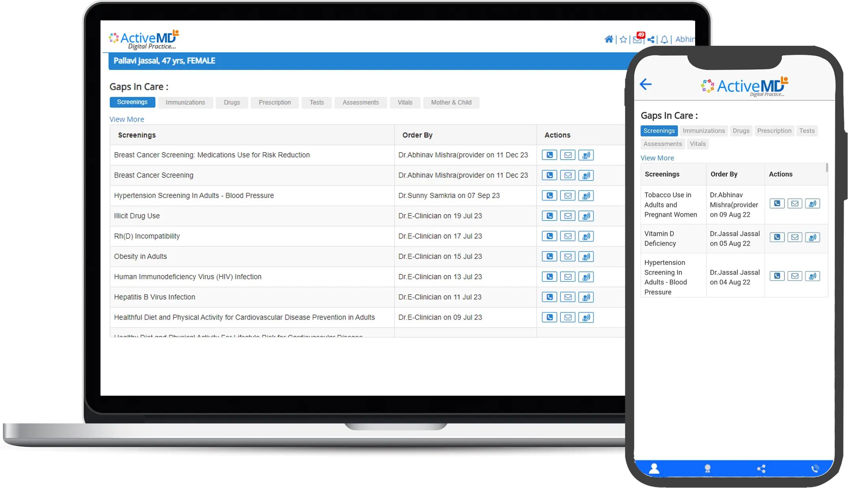The image size is (848, 488).
Task: Click the share icon in the laptop header
Action: coord(651,40)
